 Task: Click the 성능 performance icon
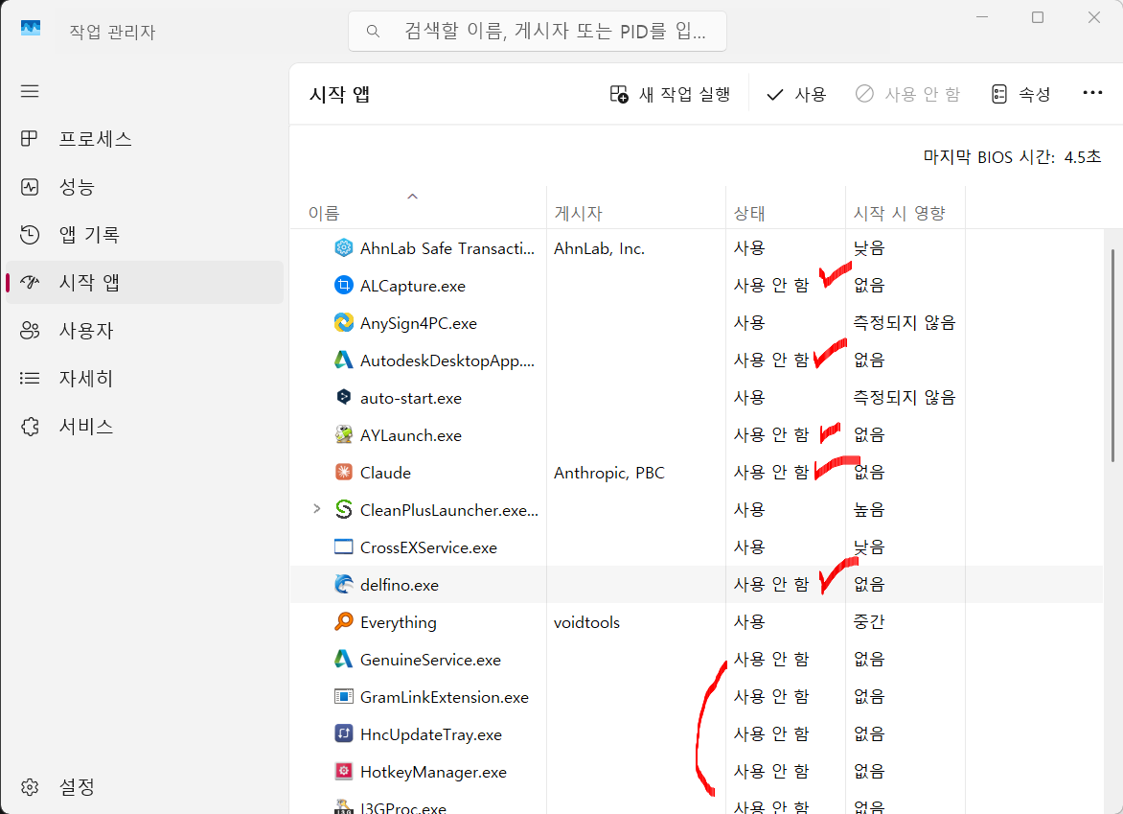pos(30,187)
